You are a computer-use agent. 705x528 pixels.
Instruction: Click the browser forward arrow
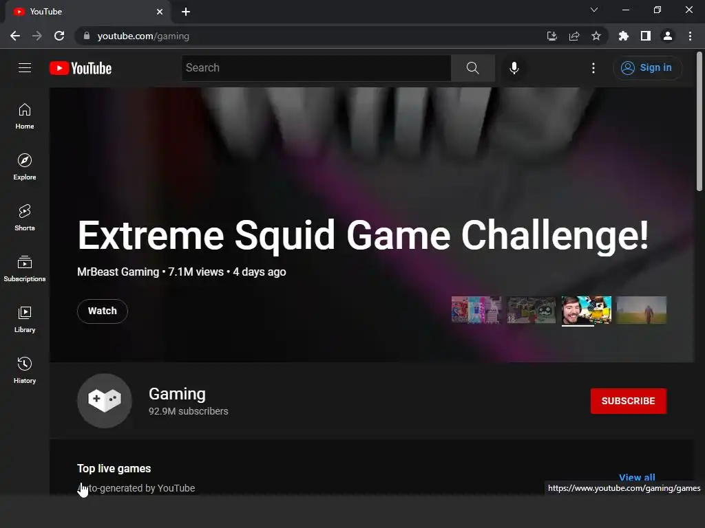(x=37, y=36)
